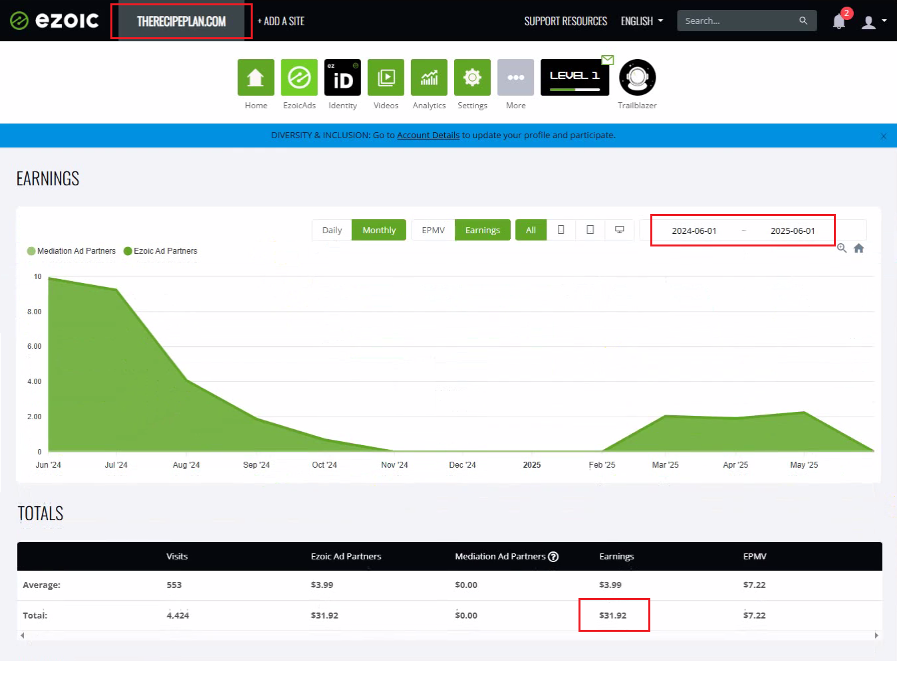Click the total earnings value $31.92
This screenshot has width=897, height=673.
click(x=612, y=615)
